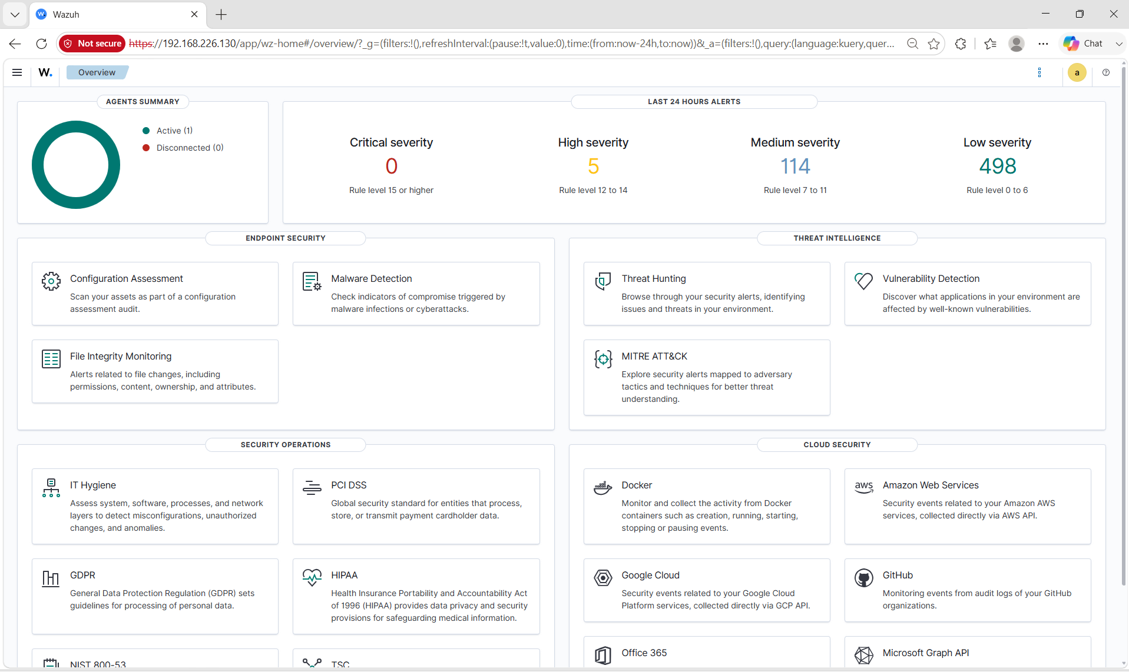The width and height of the screenshot is (1129, 672).
Task: Click the Active (1) agents legend
Action: coord(168,131)
